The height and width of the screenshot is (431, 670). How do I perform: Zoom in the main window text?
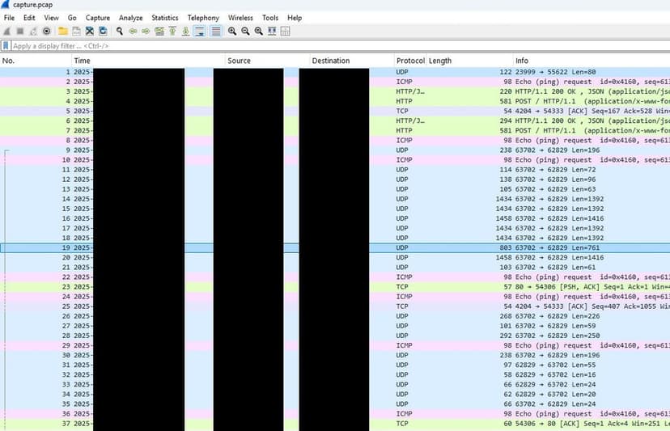(x=232, y=32)
